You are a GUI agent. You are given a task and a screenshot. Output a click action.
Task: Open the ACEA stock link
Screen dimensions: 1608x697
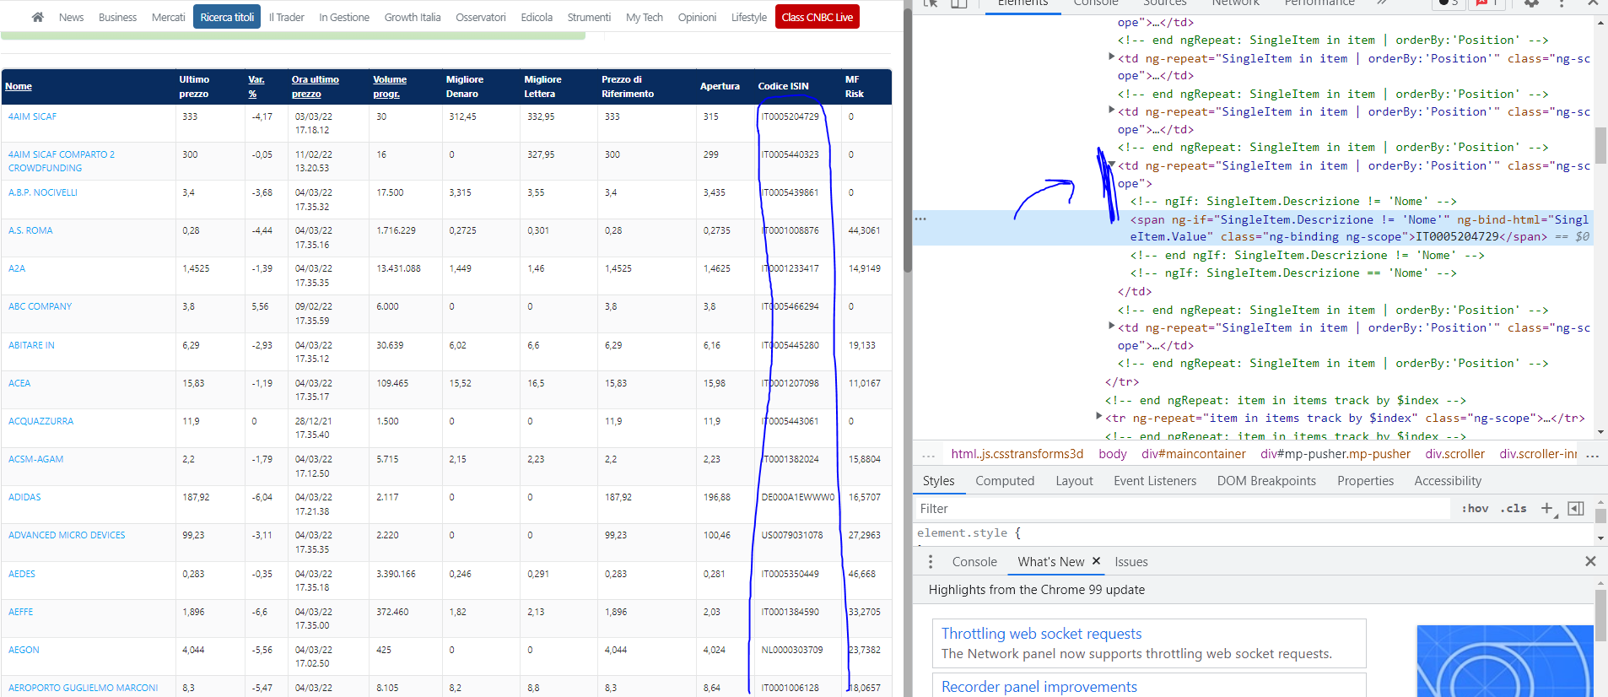coord(19,383)
